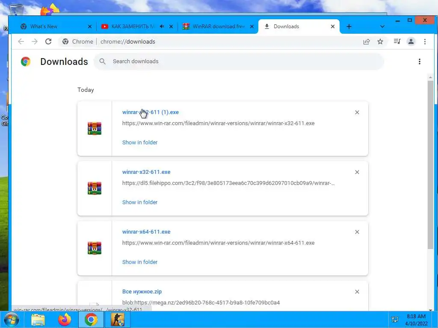Open the mega.nz blob URL link
Viewport: 438px width, 328px height.
[201, 303]
